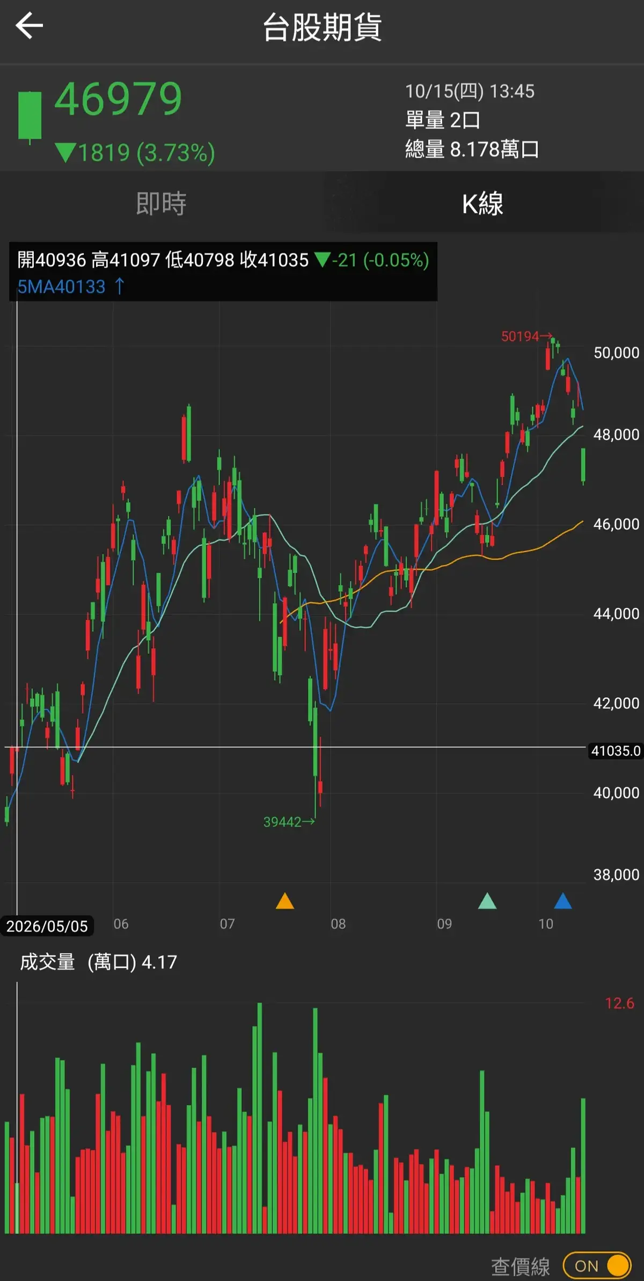Tap the 41035.0 crosshair price tag

pyautogui.click(x=616, y=750)
